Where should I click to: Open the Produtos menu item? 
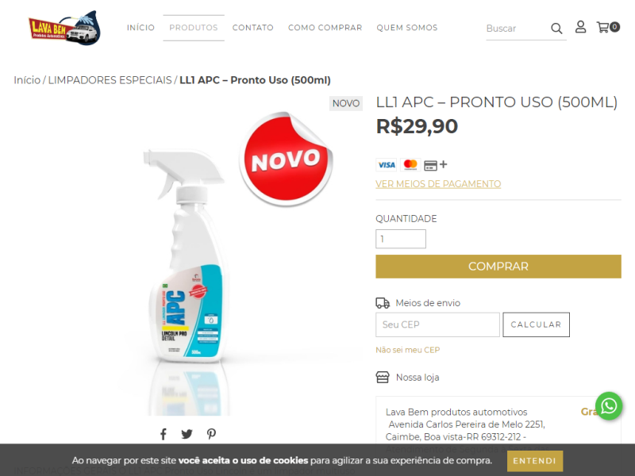pyautogui.click(x=193, y=28)
